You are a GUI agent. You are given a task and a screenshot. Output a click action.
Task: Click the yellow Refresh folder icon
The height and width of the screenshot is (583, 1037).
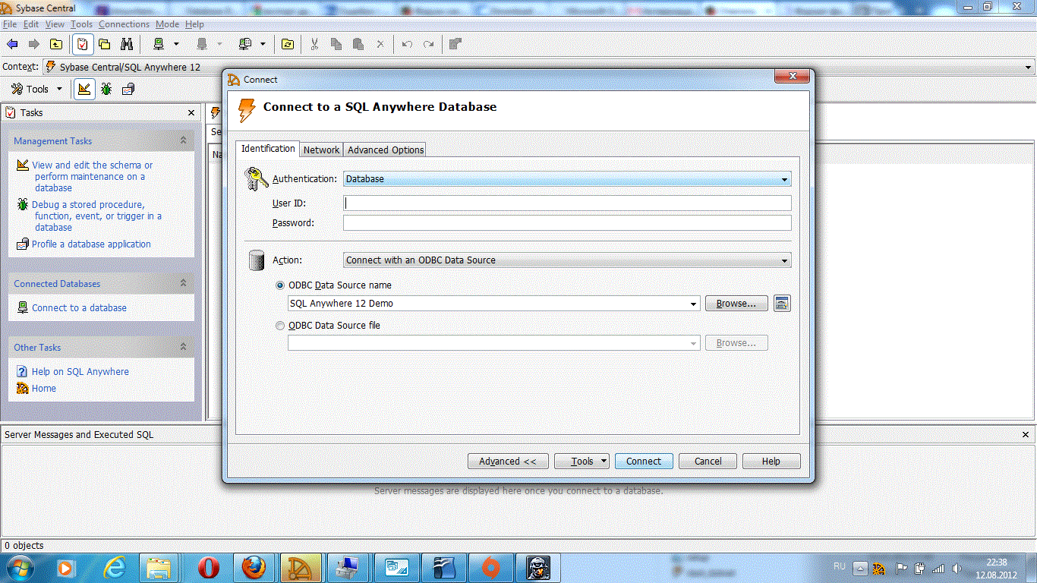[287, 44]
